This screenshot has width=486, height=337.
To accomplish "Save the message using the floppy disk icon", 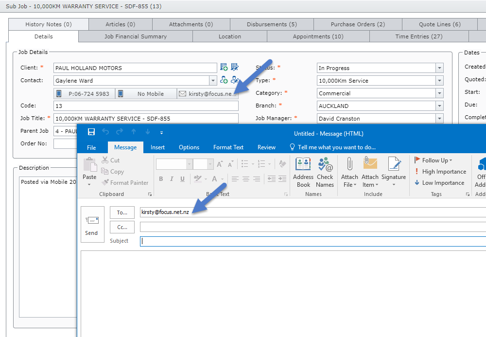I will pos(91,132).
